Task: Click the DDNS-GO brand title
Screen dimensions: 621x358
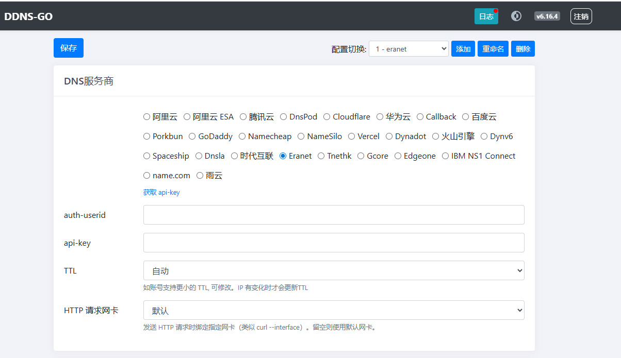Action: (x=28, y=16)
